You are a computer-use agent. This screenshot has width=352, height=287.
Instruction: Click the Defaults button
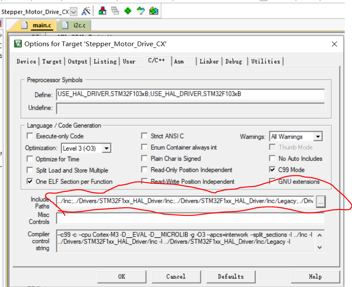point(231,276)
